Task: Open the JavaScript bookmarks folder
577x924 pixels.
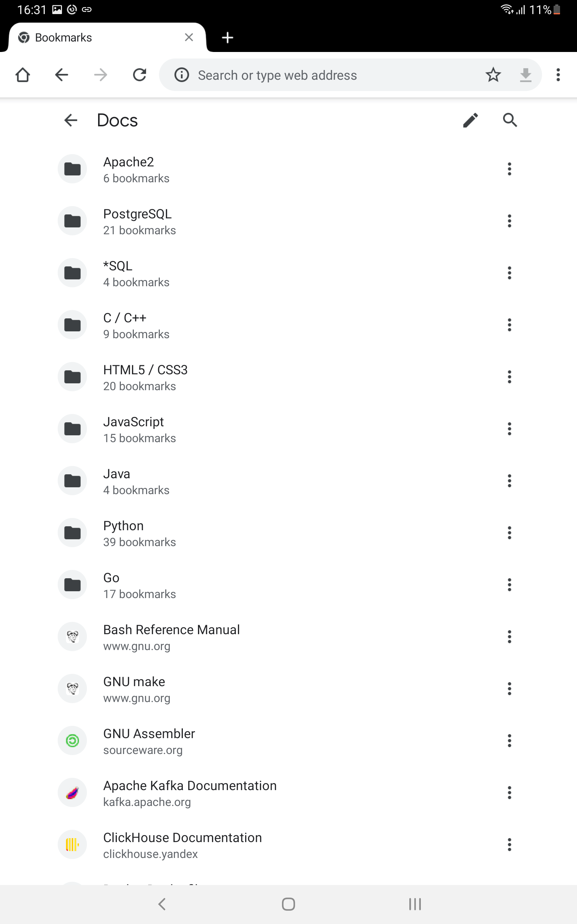Action: pyautogui.click(x=133, y=429)
